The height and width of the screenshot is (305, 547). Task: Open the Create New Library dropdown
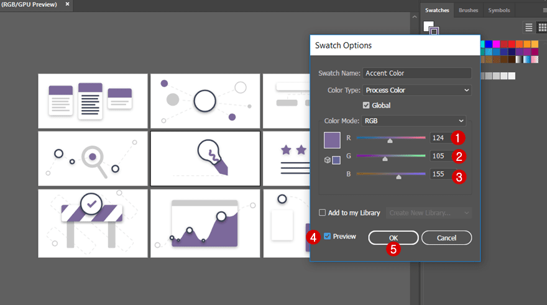click(x=429, y=213)
